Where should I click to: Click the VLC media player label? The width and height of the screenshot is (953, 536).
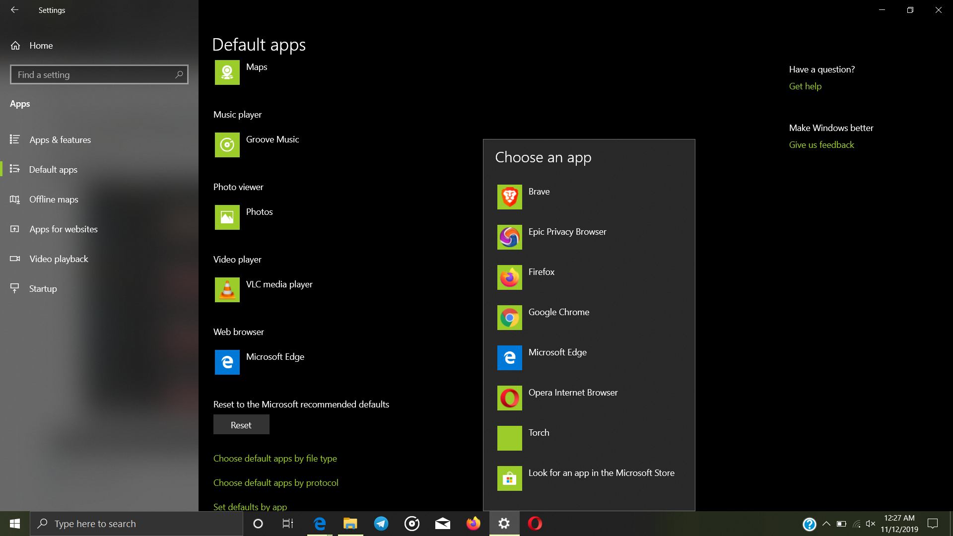pyautogui.click(x=279, y=284)
